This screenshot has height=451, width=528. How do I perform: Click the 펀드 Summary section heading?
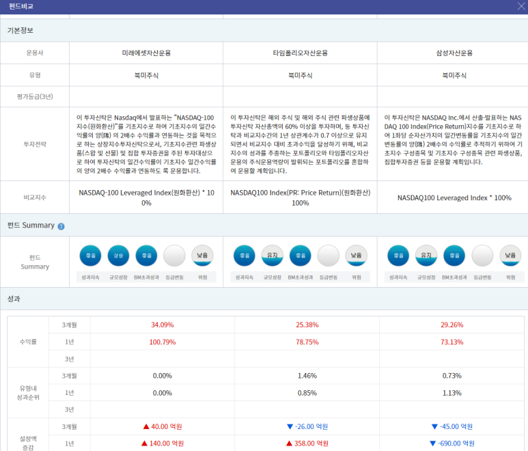click(x=31, y=225)
